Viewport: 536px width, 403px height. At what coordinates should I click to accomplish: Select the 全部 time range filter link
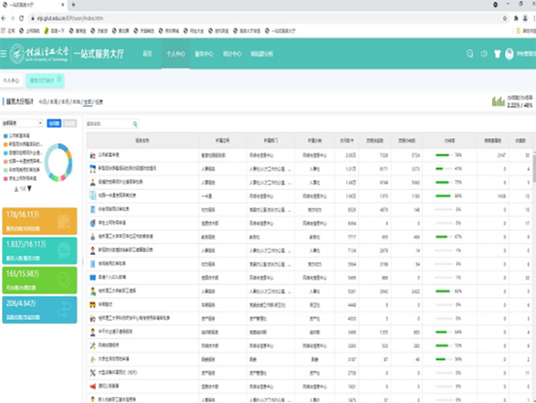(x=87, y=102)
